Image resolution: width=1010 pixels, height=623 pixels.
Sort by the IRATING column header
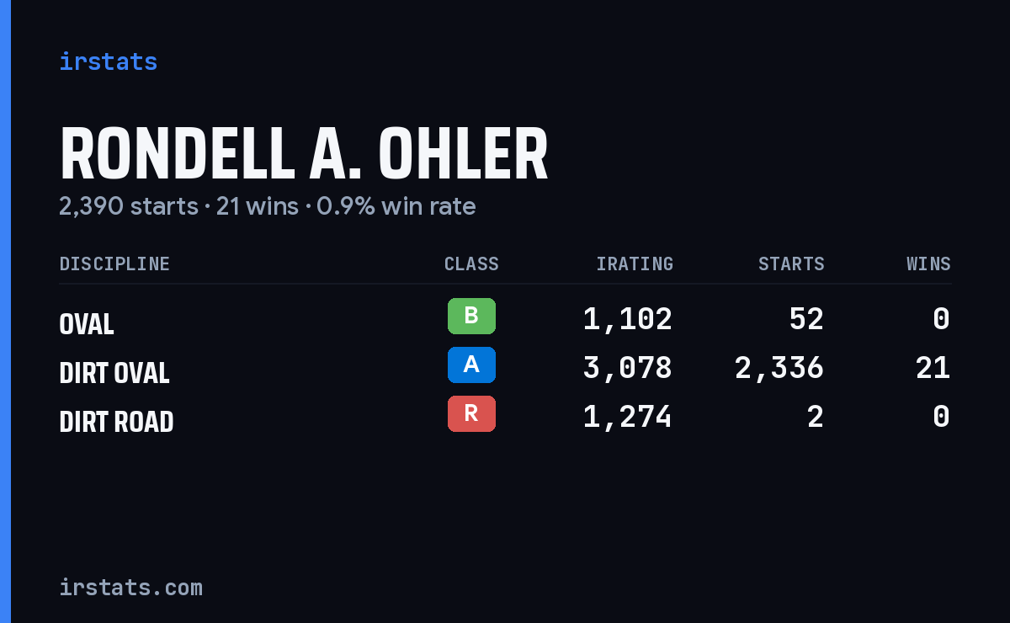(635, 264)
